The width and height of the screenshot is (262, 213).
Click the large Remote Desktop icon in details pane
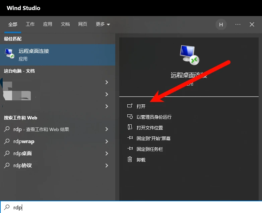coord(189,55)
